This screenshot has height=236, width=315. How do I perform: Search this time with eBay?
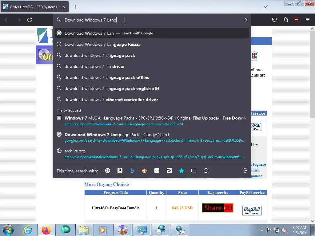pos(157,171)
